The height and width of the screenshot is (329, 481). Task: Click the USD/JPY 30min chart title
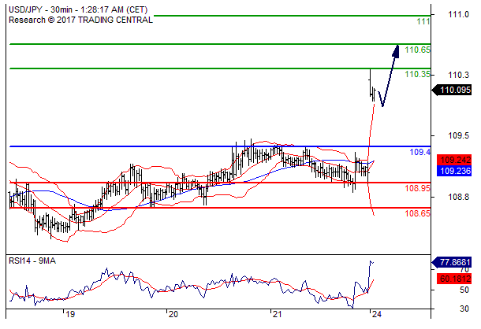78,9
